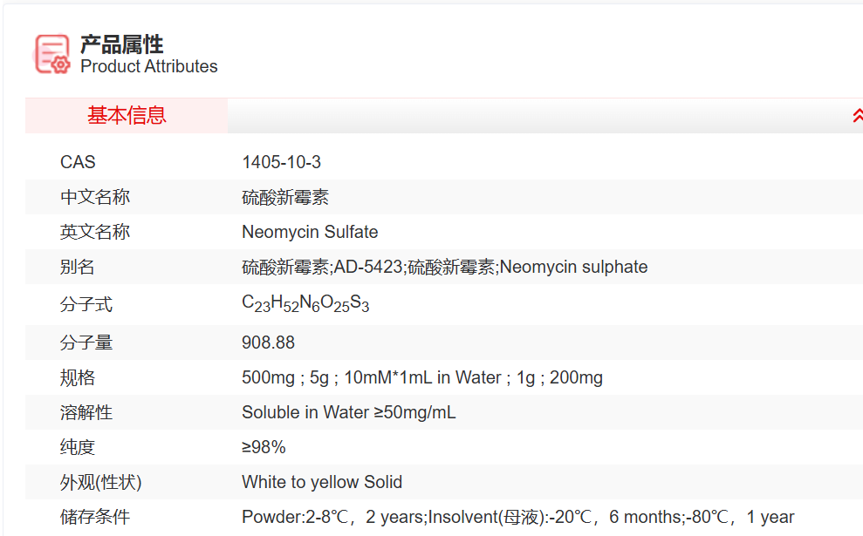Click the storage conditions text starting with Powder
Image resolution: width=863 pixels, height=536 pixels.
[517, 518]
